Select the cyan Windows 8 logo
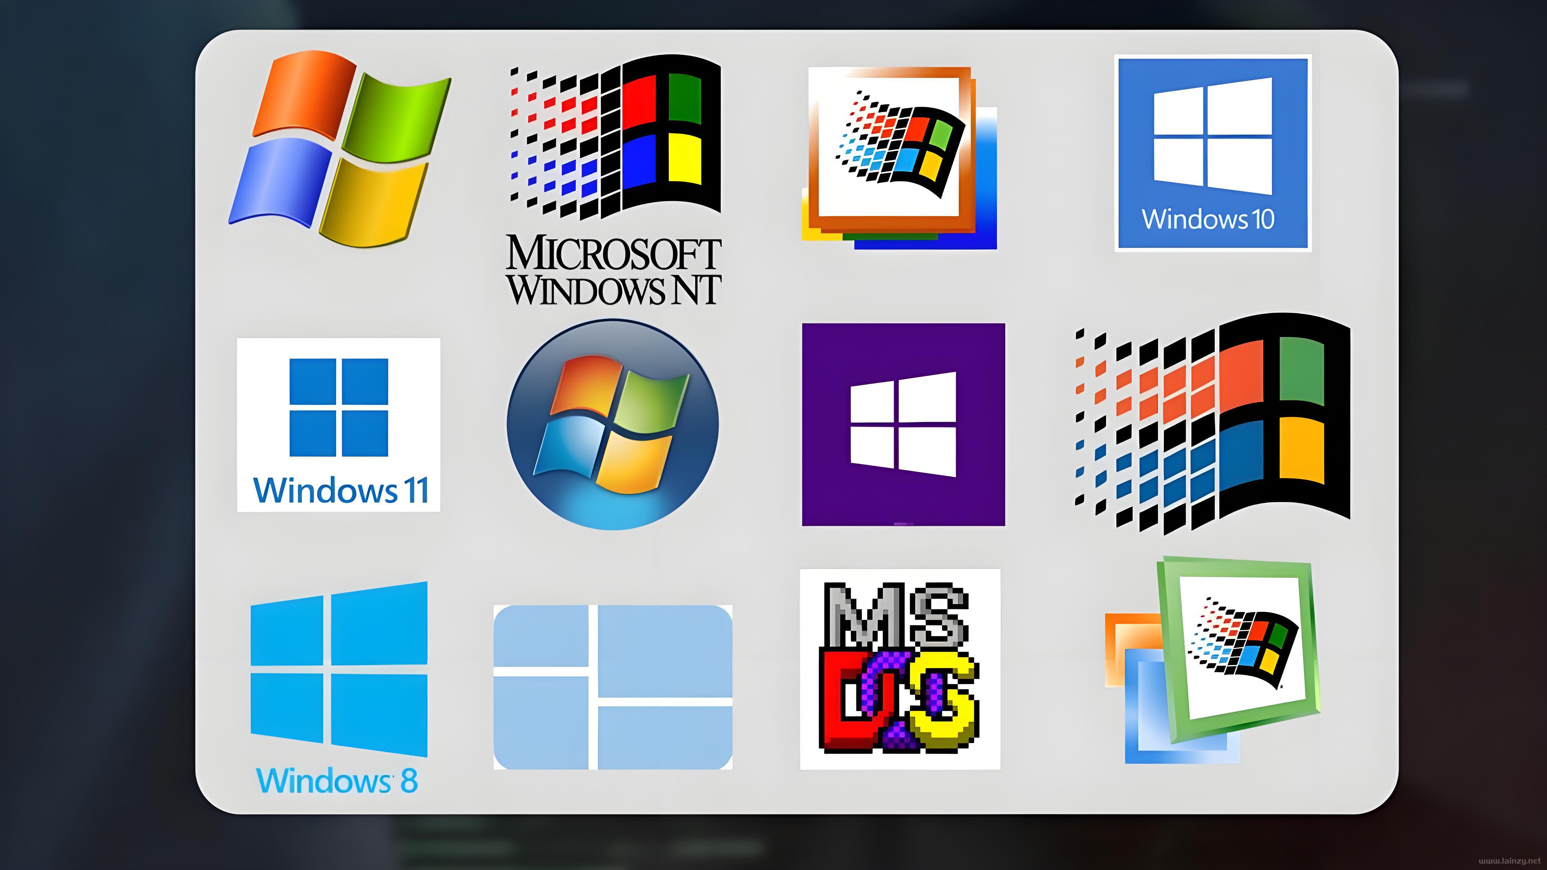Viewport: 1547px width, 870px height. [339, 669]
